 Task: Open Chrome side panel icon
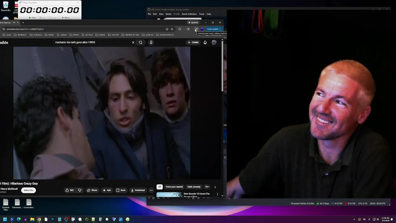tap(188, 29)
